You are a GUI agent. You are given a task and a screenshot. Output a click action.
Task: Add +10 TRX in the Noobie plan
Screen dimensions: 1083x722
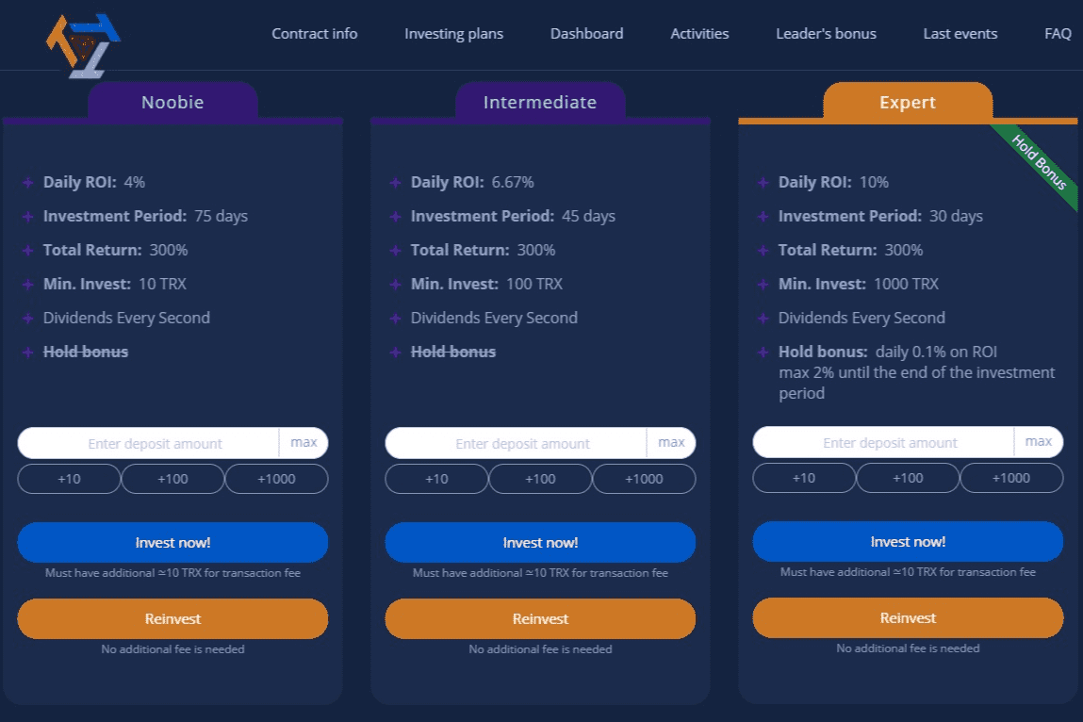[x=68, y=479]
